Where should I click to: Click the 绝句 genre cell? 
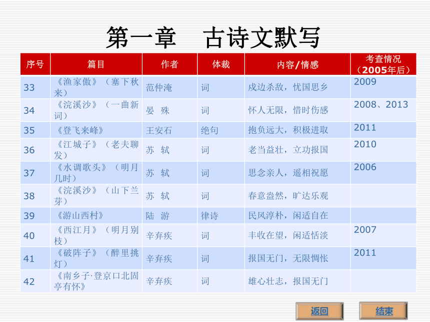coord(221,130)
